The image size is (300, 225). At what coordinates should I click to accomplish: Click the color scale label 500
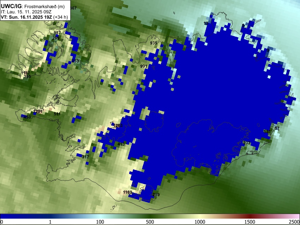pyautogui.click(x=150, y=222)
